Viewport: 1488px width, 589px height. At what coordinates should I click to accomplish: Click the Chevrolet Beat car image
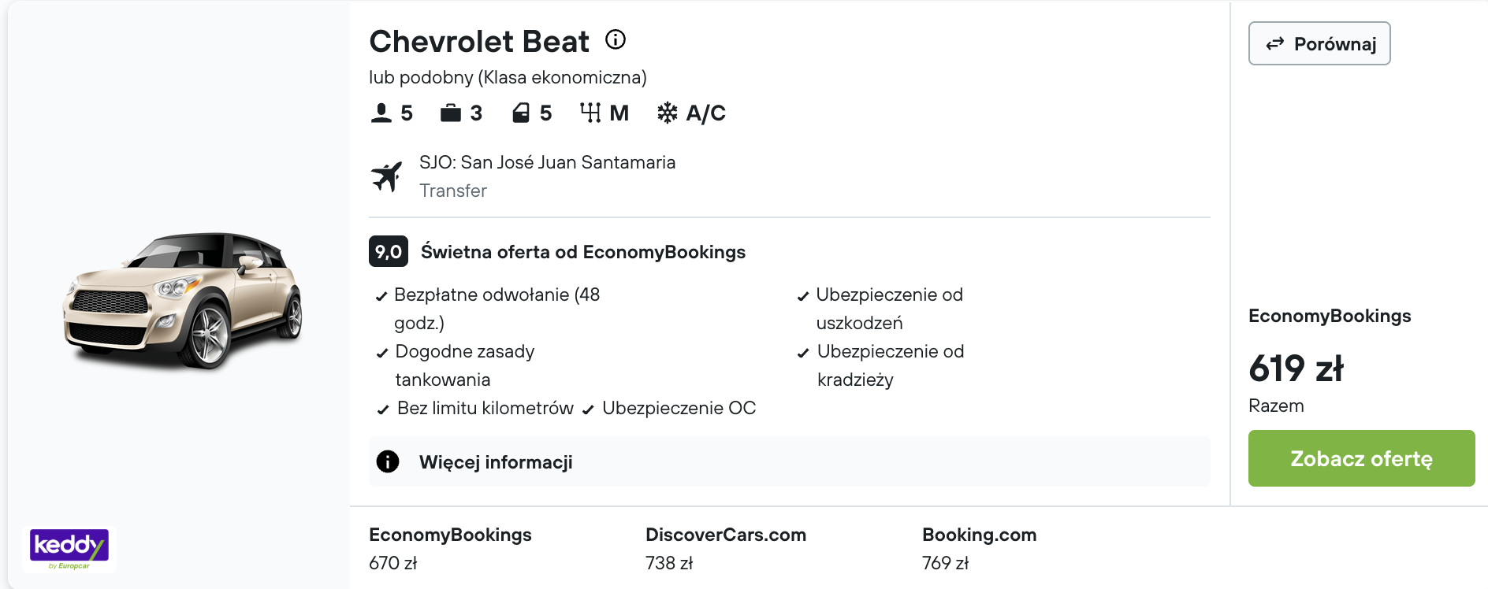[183, 300]
